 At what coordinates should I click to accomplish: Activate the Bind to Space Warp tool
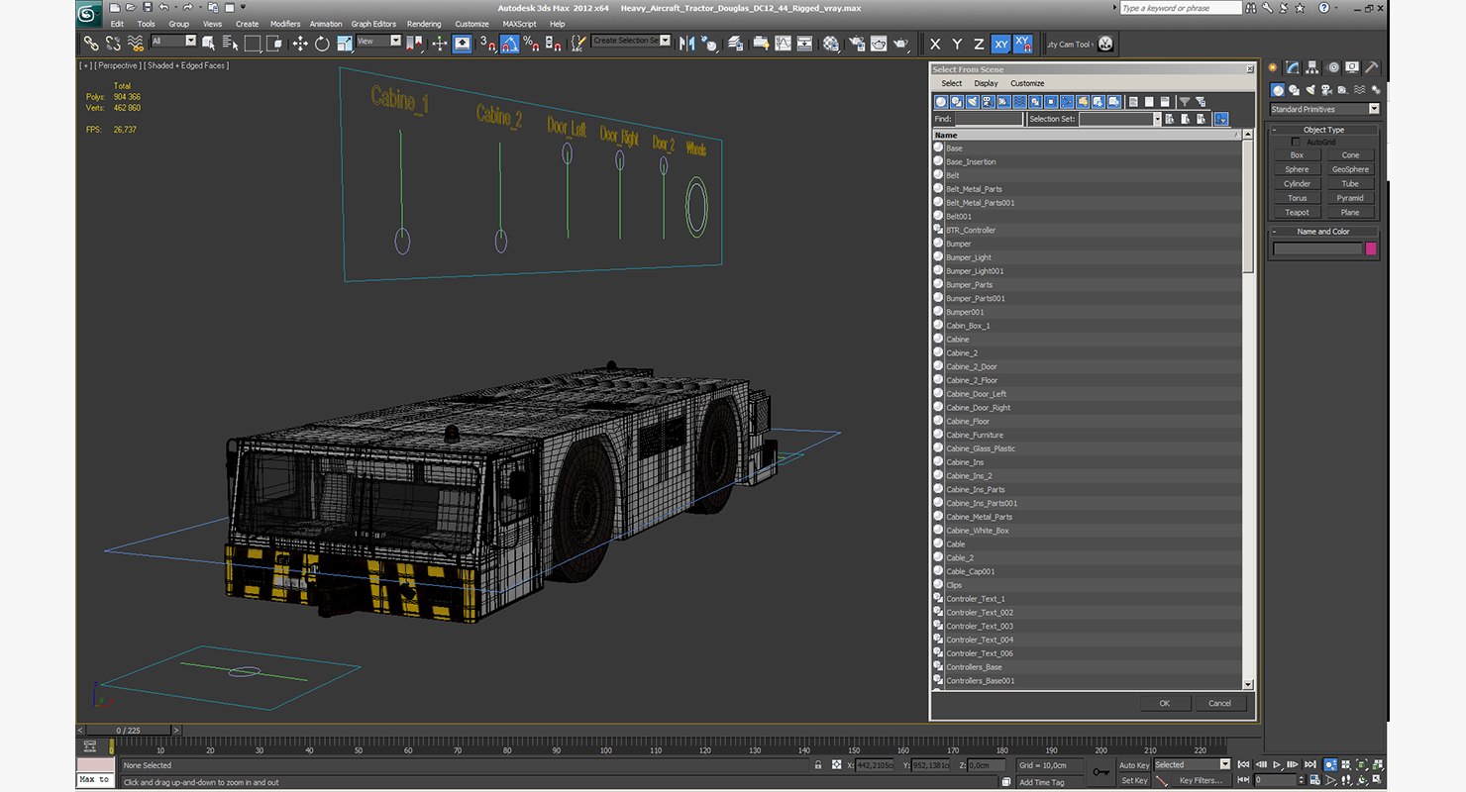tap(135, 44)
